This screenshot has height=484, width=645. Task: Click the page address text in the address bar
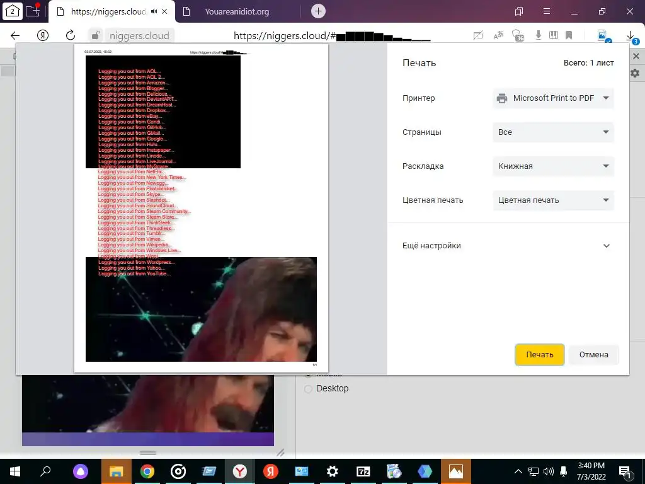pyautogui.click(x=332, y=36)
